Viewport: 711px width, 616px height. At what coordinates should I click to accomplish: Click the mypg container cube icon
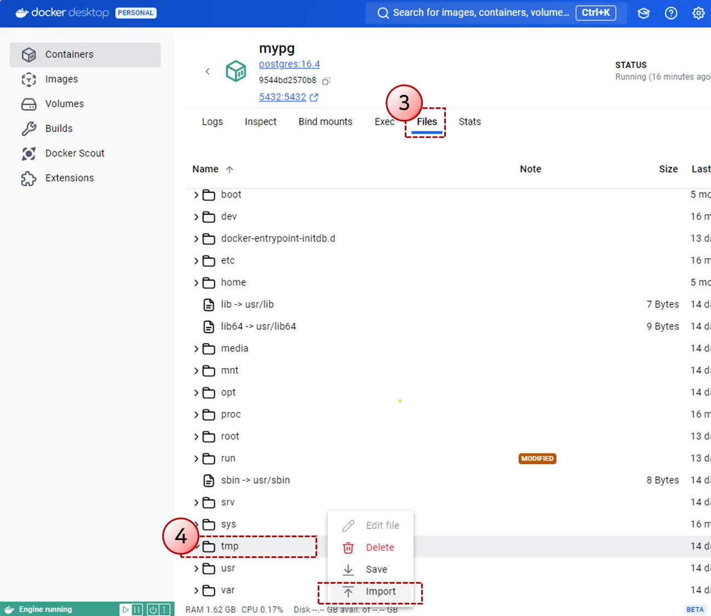tap(236, 71)
